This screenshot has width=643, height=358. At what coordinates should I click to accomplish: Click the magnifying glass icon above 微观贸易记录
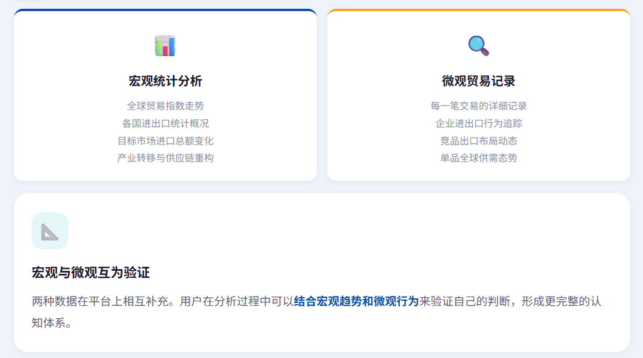(479, 46)
